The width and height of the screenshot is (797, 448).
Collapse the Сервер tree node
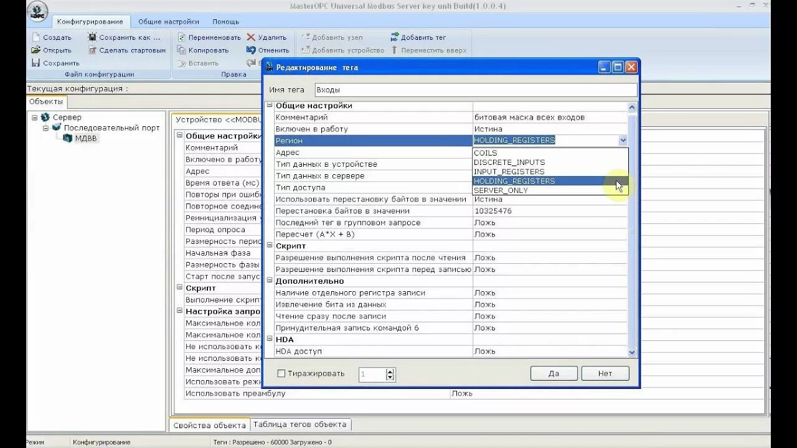[x=34, y=117]
